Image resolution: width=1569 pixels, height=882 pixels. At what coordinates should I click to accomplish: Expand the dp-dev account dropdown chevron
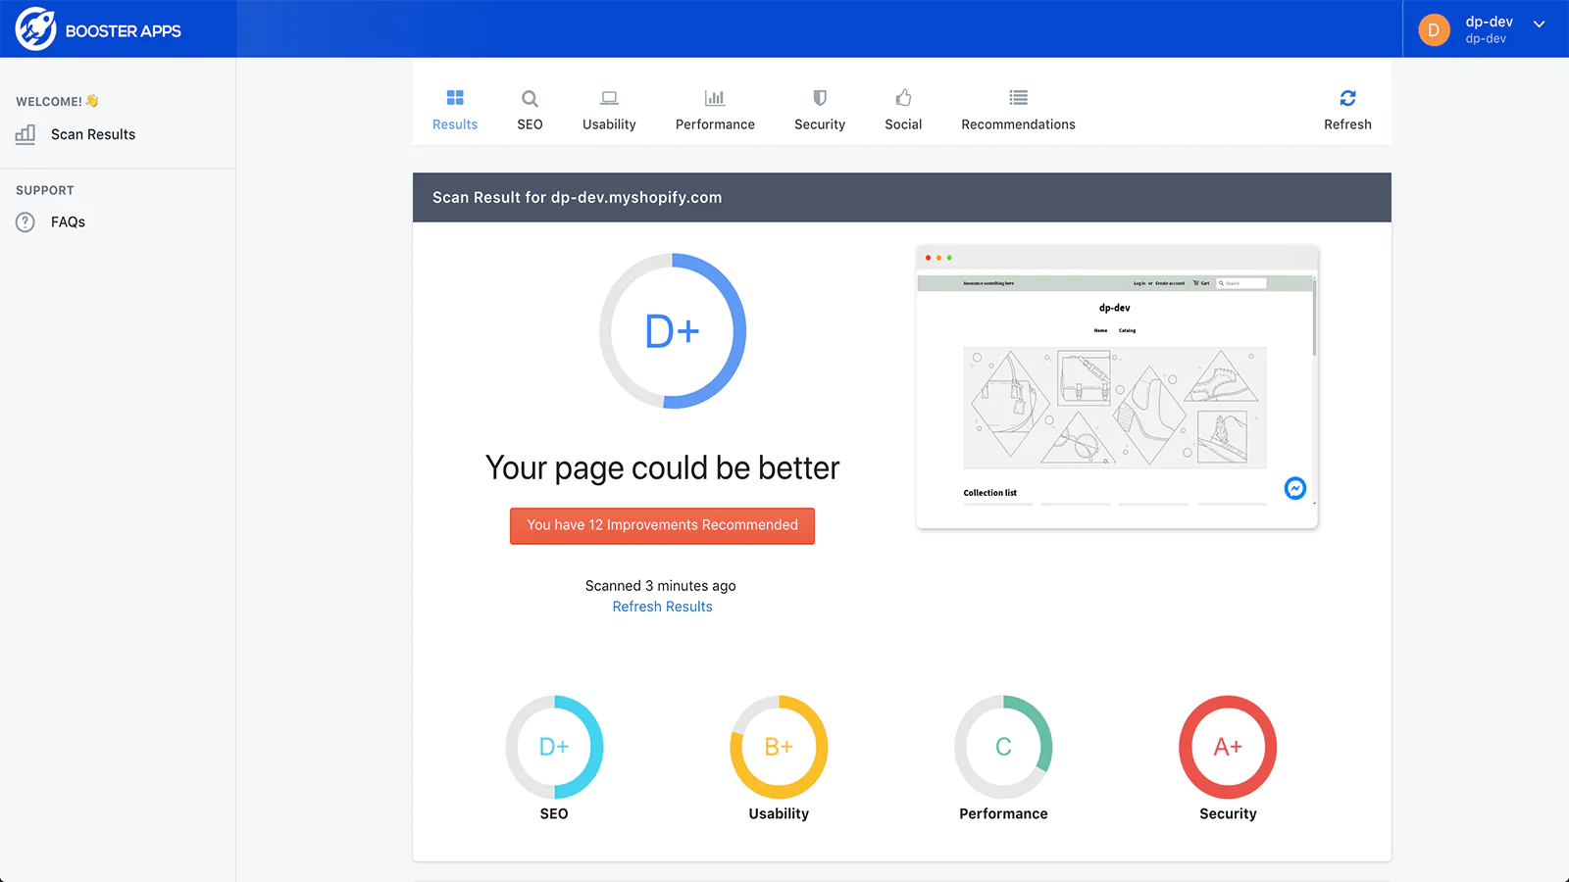click(1540, 24)
